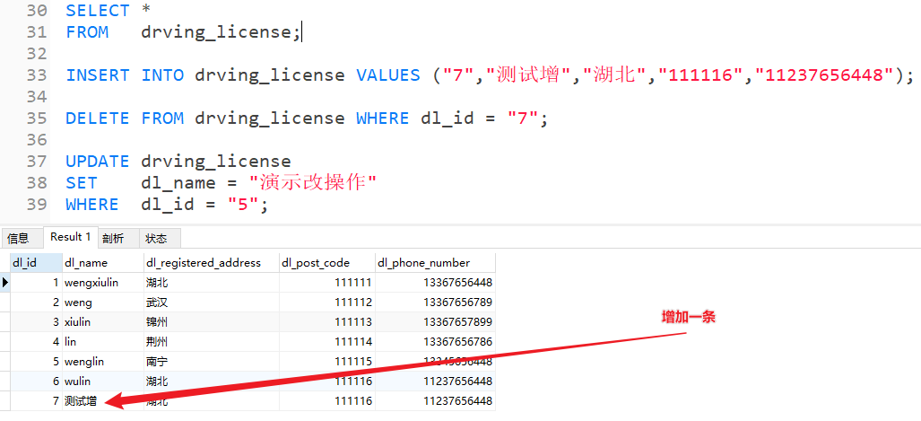Select phone number cell 13367657899

tap(435, 322)
